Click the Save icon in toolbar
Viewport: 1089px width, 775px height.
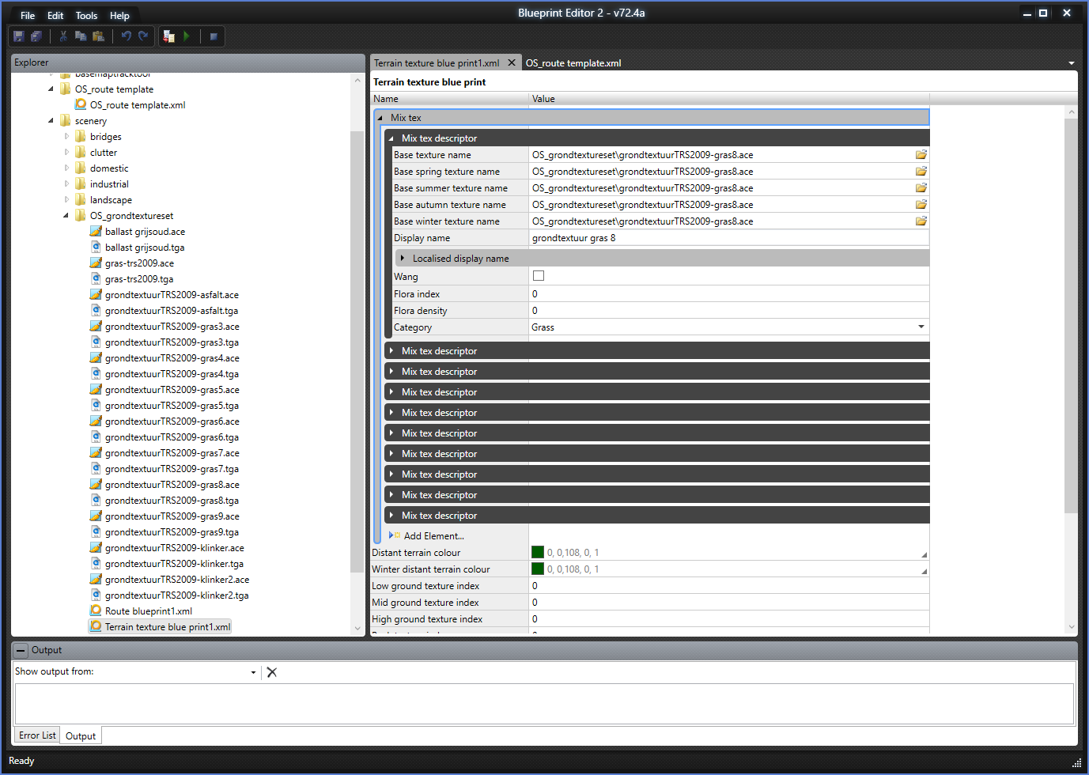pyautogui.click(x=19, y=36)
